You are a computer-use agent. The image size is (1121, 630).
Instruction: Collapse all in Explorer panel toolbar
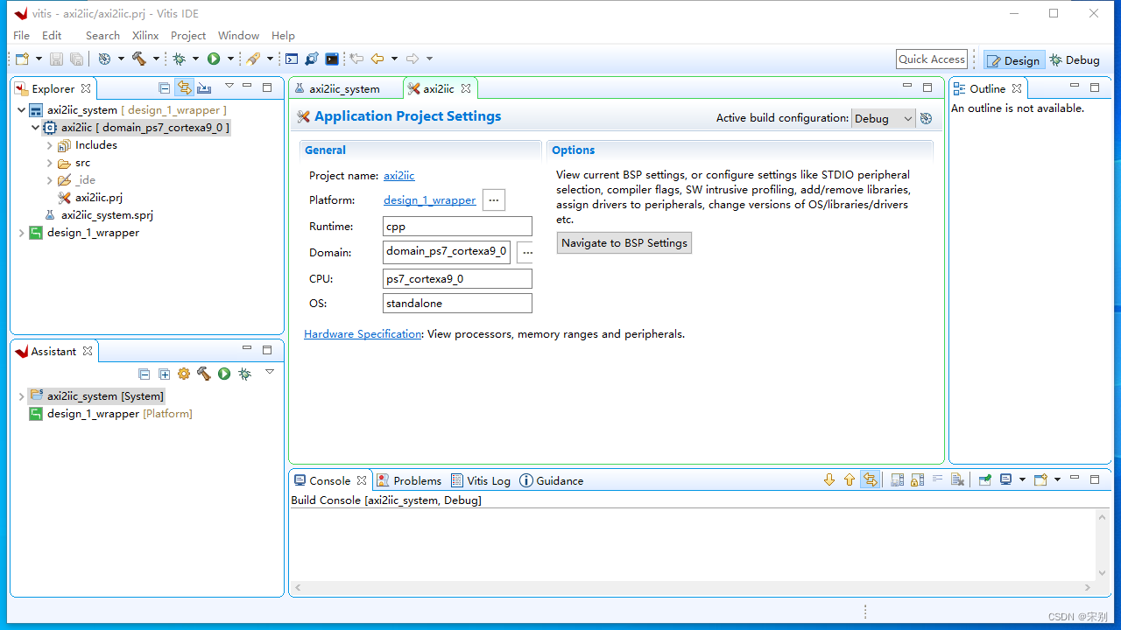coord(164,87)
